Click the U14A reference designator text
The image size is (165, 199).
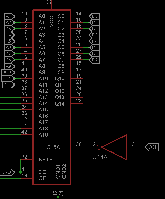[100, 158]
